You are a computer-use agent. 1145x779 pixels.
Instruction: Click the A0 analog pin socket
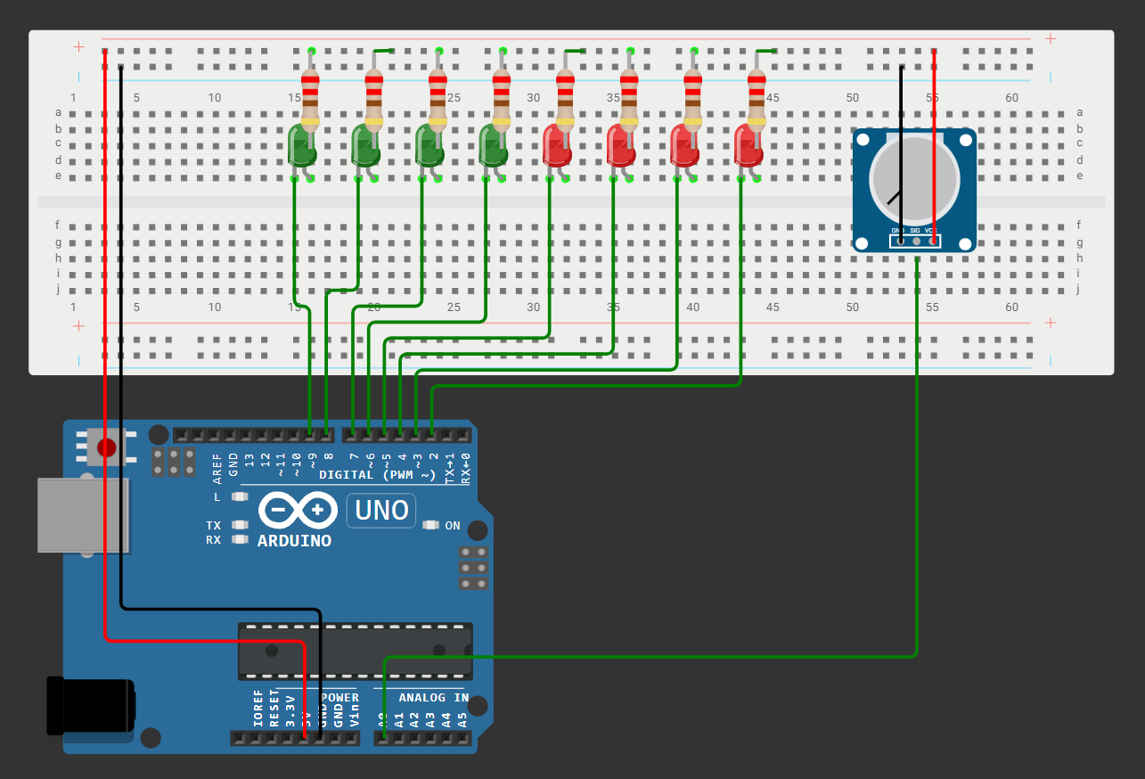pyautogui.click(x=385, y=738)
